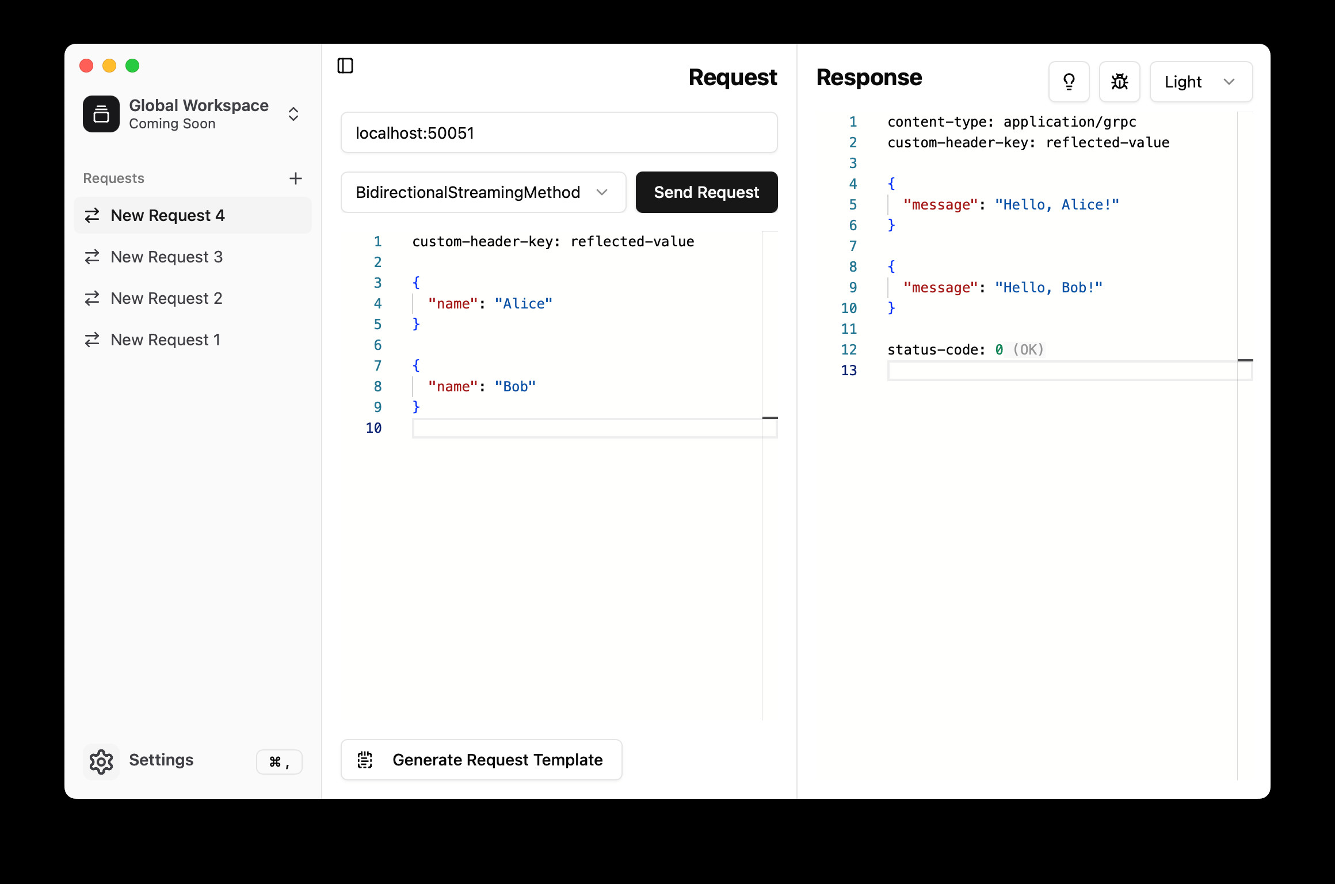Click the arrows icon beside New Request 1

click(92, 340)
